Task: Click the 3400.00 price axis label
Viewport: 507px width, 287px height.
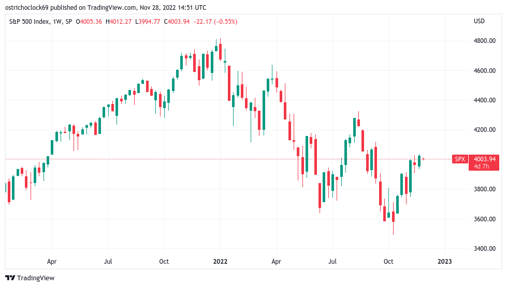Action: click(485, 249)
